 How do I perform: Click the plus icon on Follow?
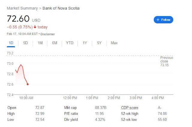click(x=158, y=20)
